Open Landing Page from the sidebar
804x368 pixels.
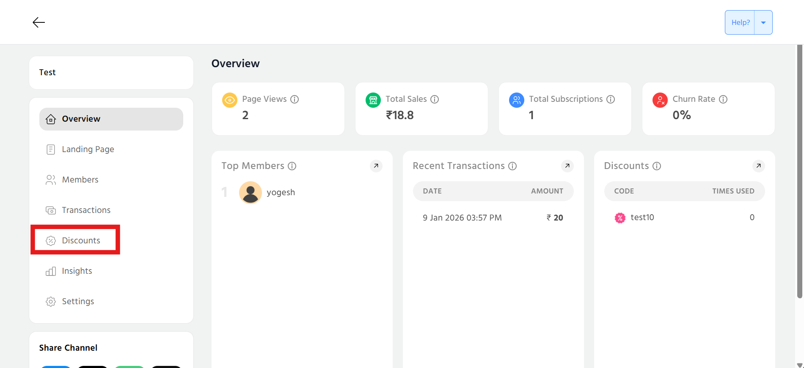(x=88, y=150)
